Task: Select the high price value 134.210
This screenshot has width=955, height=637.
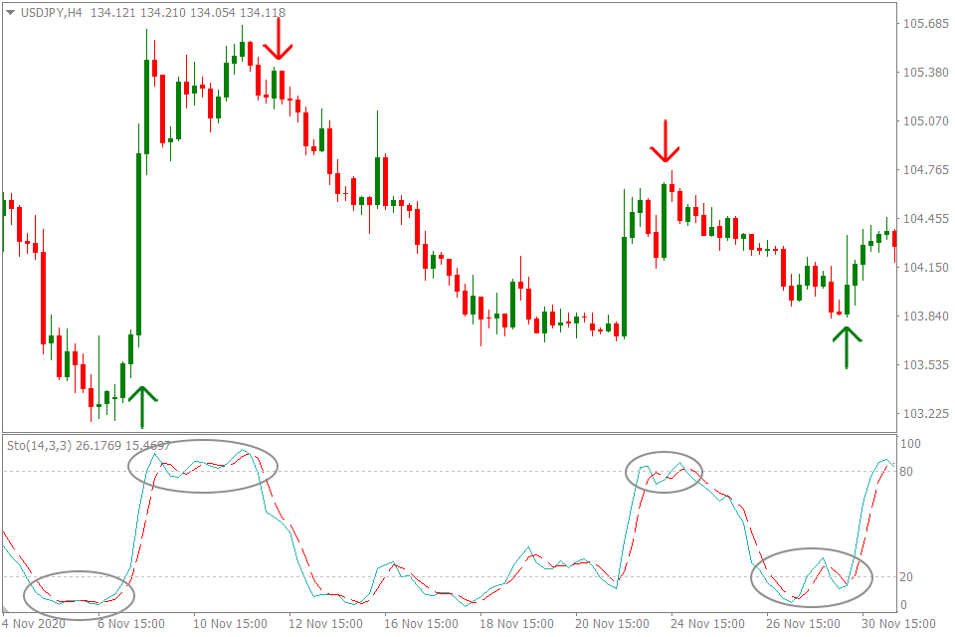Action: pyautogui.click(x=163, y=12)
